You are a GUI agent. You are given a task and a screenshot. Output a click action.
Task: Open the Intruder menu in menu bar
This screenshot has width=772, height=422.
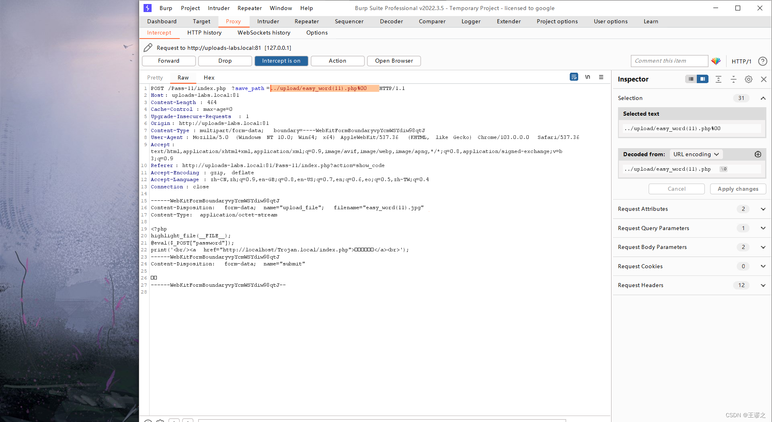pos(219,8)
